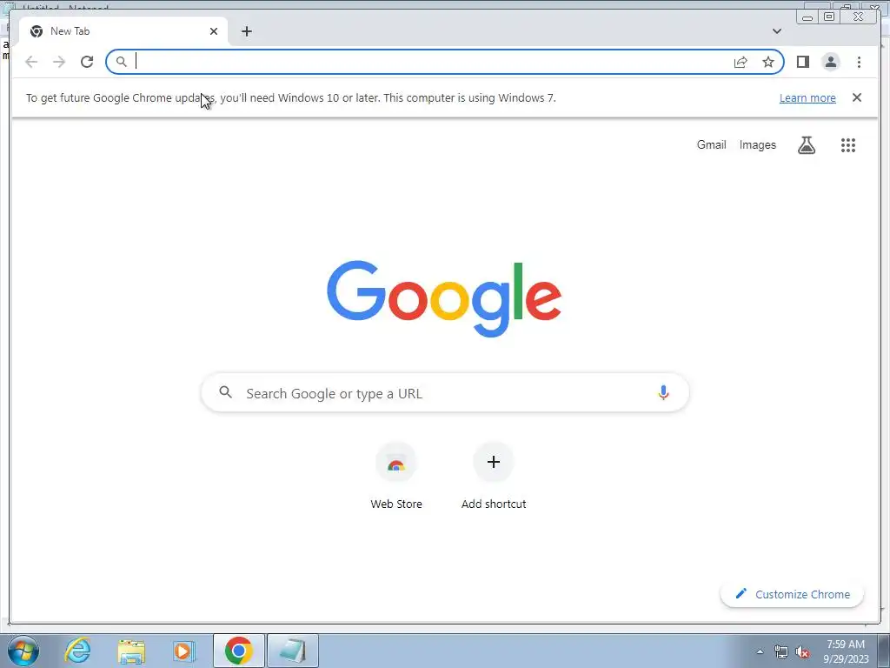Viewport: 890px width, 668px height.
Task: Restore down the Chrome window
Action: (x=828, y=17)
